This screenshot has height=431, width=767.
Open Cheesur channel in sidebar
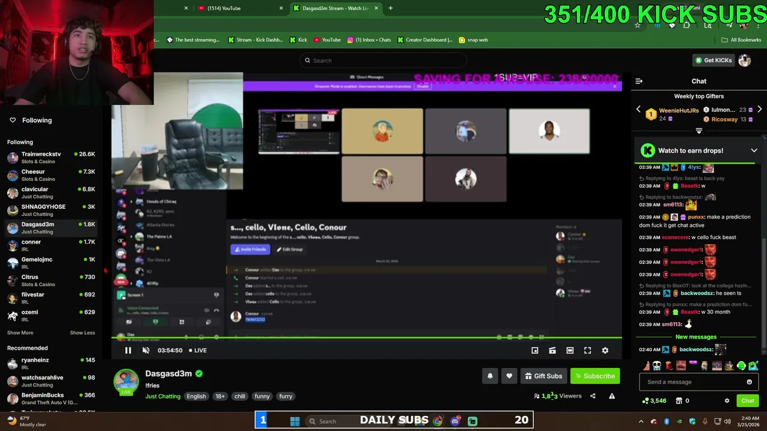(51, 175)
